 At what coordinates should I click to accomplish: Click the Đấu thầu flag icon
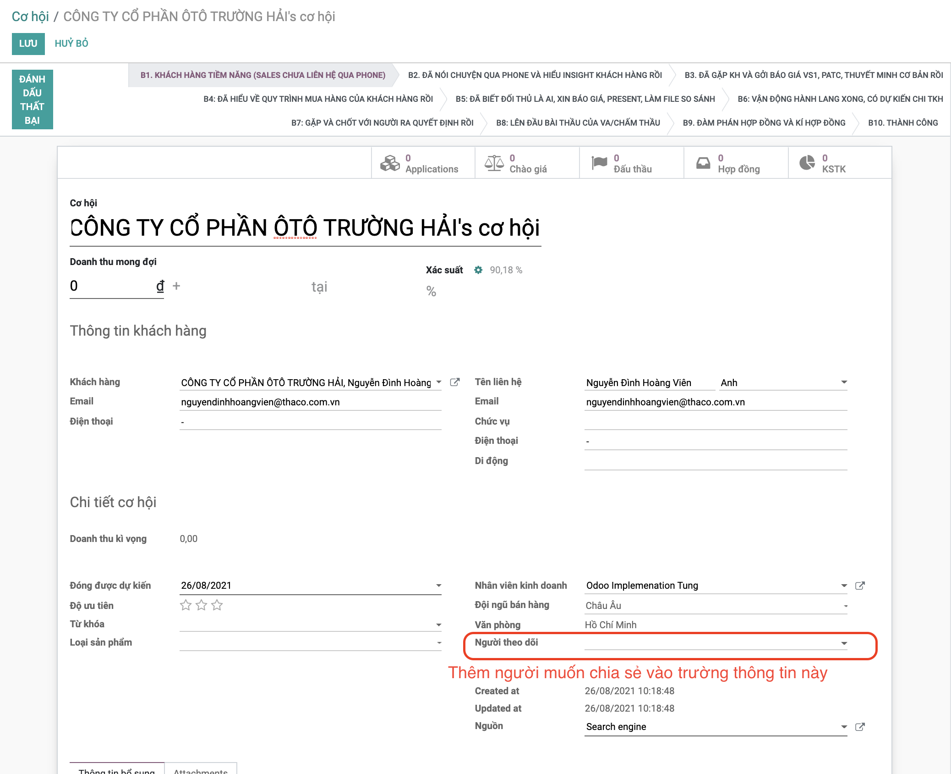(599, 163)
